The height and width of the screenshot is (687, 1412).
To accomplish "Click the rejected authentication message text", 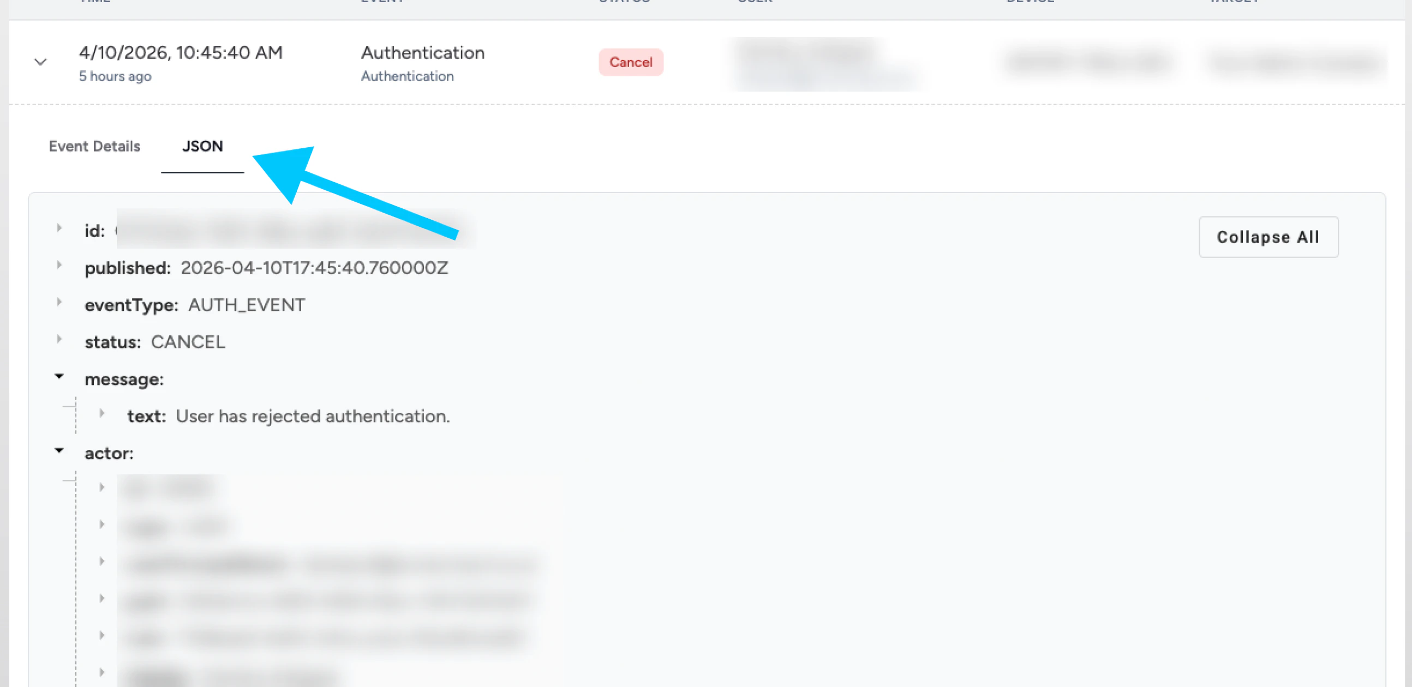I will (x=313, y=417).
